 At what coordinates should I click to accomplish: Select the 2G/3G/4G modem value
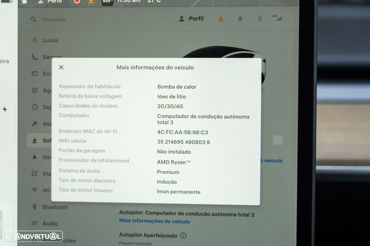point(170,106)
